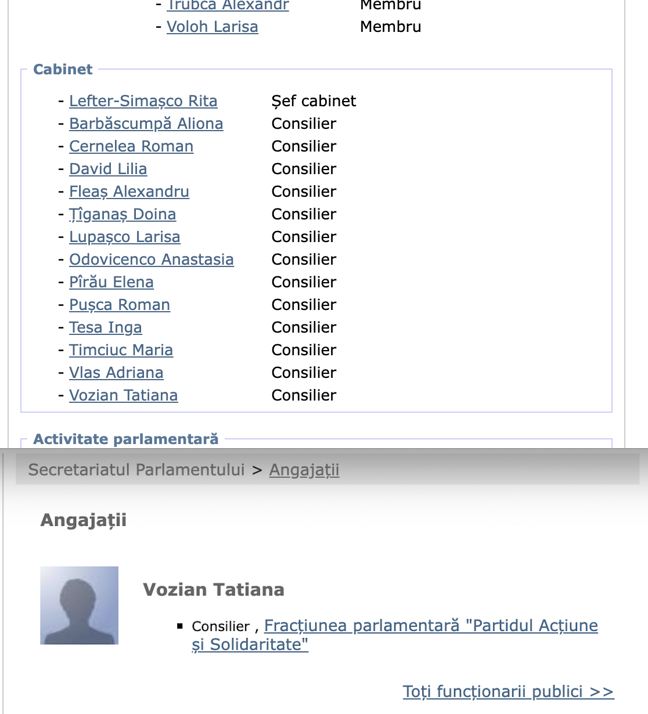
Task: Open the Voloh Larisa member link
Action: point(212,27)
